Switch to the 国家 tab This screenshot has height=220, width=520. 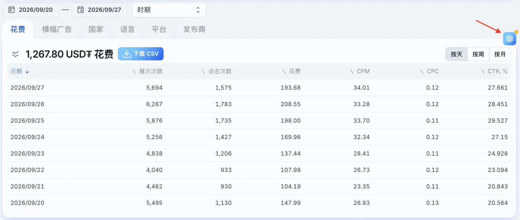pos(96,29)
